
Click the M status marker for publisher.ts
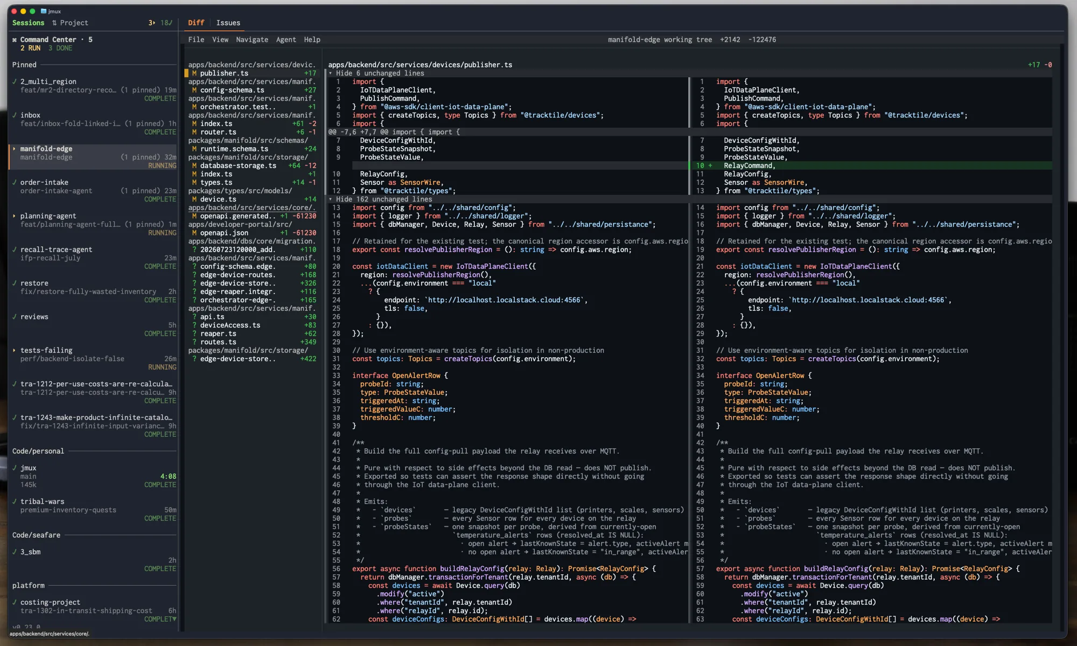point(194,73)
